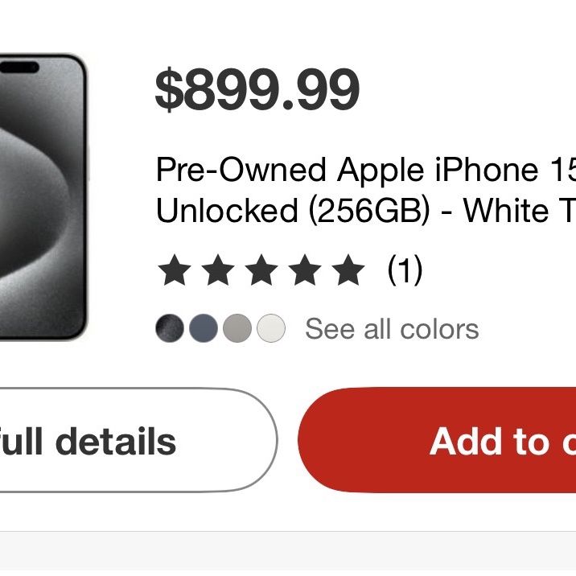Screen dimensions: 576x576
Task: Open the Pre-Owned Apple iPhone title link
Action: pyautogui.click(x=366, y=190)
